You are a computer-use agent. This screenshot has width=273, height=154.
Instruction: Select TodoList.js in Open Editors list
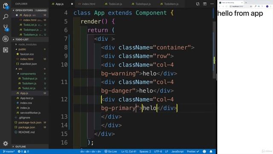pos(30,25)
